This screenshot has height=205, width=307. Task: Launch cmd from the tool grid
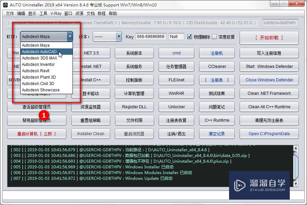click(x=176, y=53)
